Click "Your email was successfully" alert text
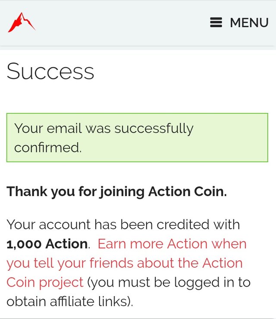 coord(104,128)
